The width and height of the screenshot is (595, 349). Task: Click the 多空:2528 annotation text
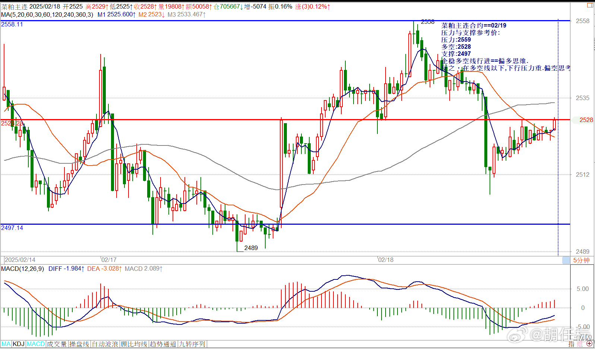tap(456, 47)
